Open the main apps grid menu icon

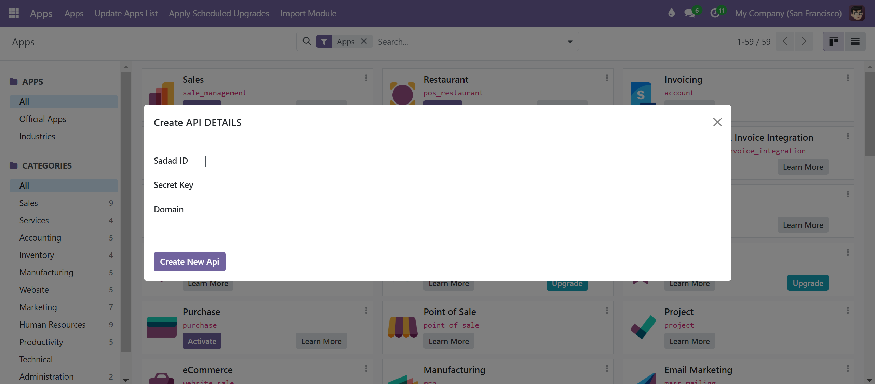pyautogui.click(x=13, y=13)
